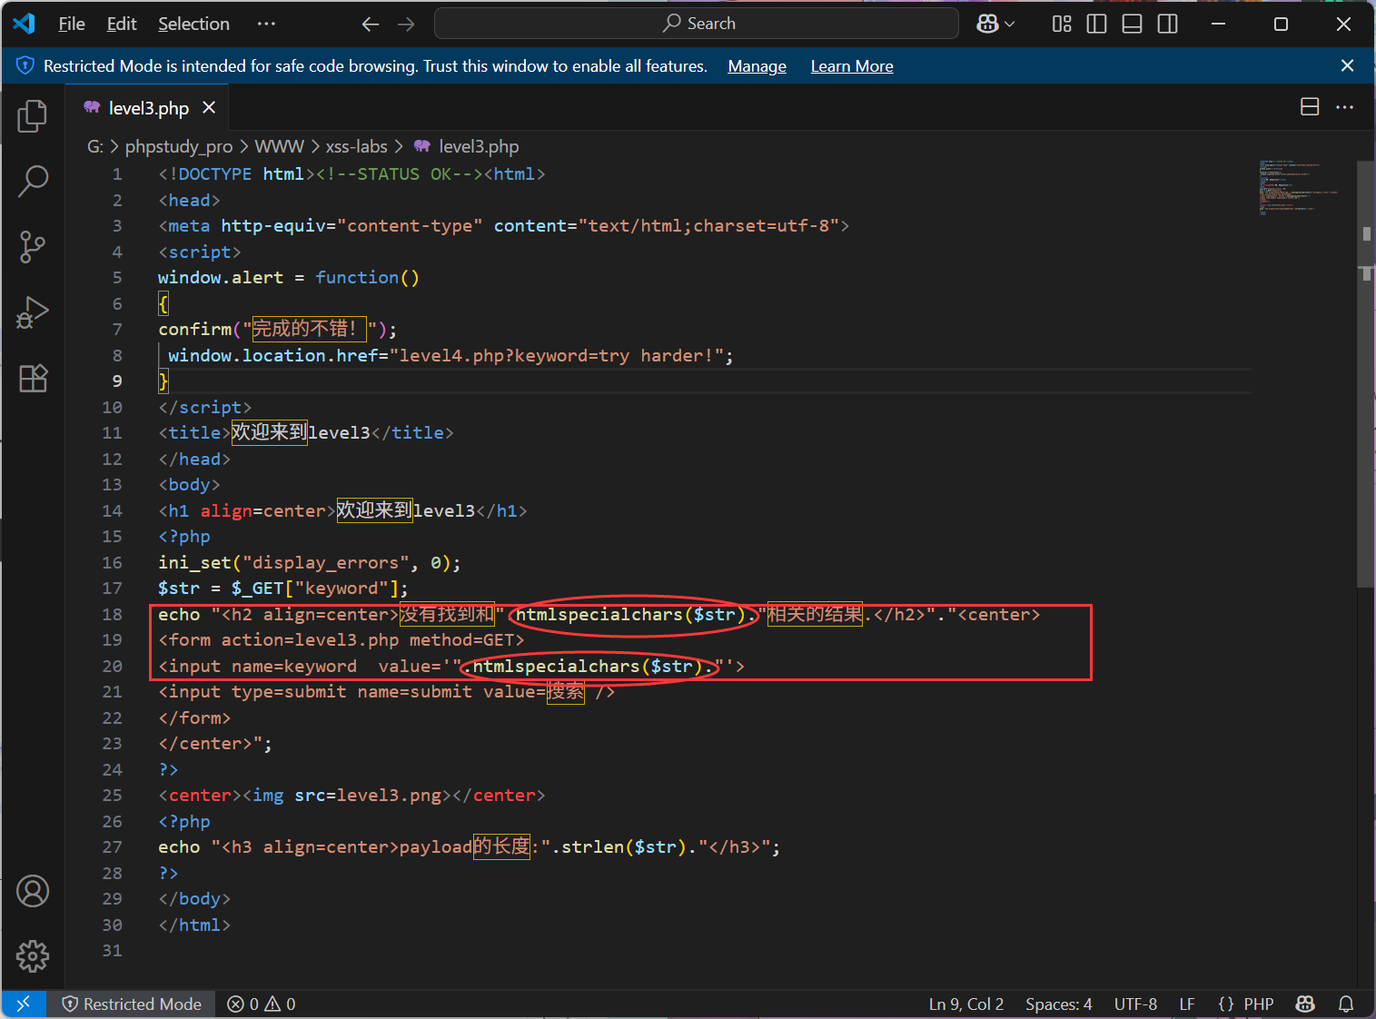Open the Run and Debug view
The image size is (1376, 1019).
[33, 312]
